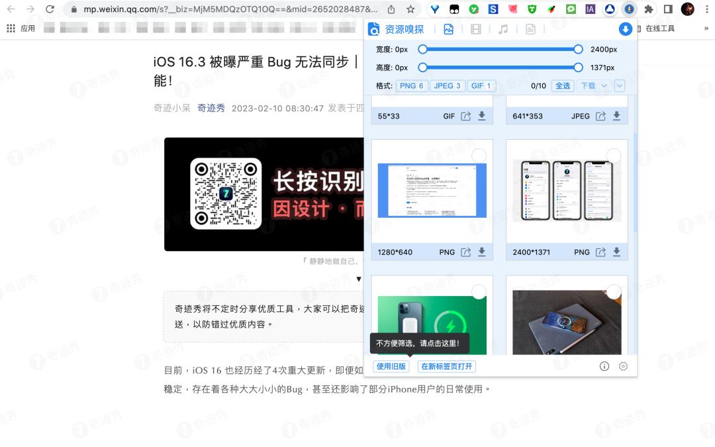Open the 55*33 GIF in new tab
The height and width of the screenshot is (447, 715).
point(465,116)
